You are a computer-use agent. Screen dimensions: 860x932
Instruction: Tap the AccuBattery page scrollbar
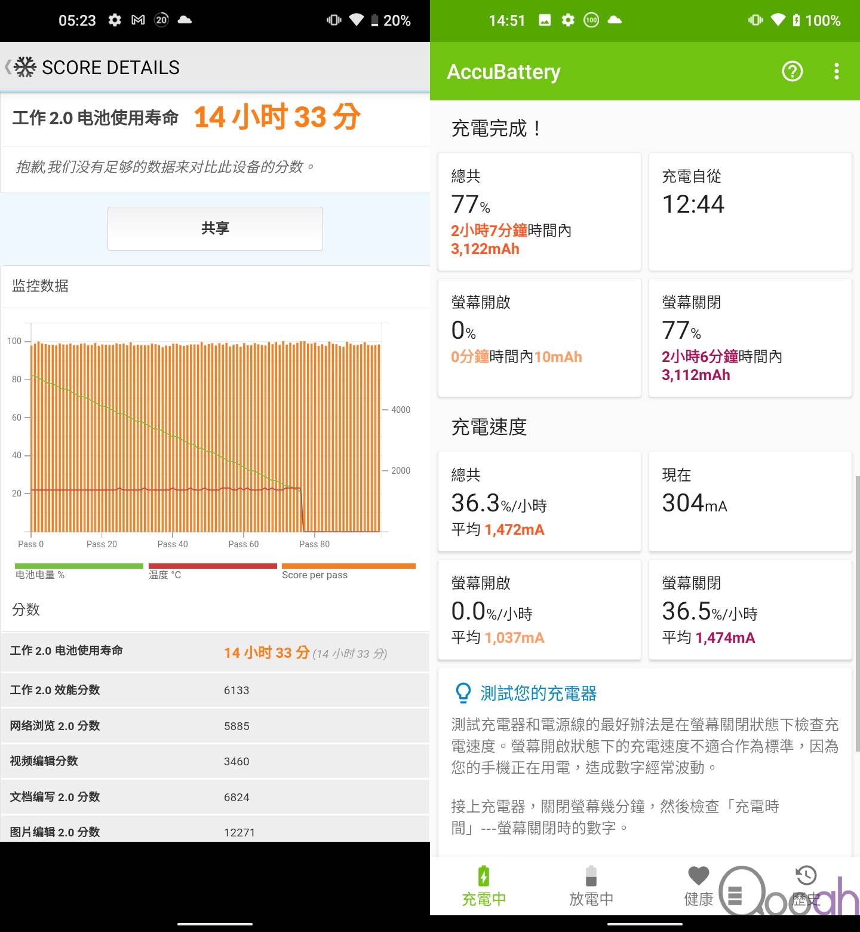(x=858, y=613)
